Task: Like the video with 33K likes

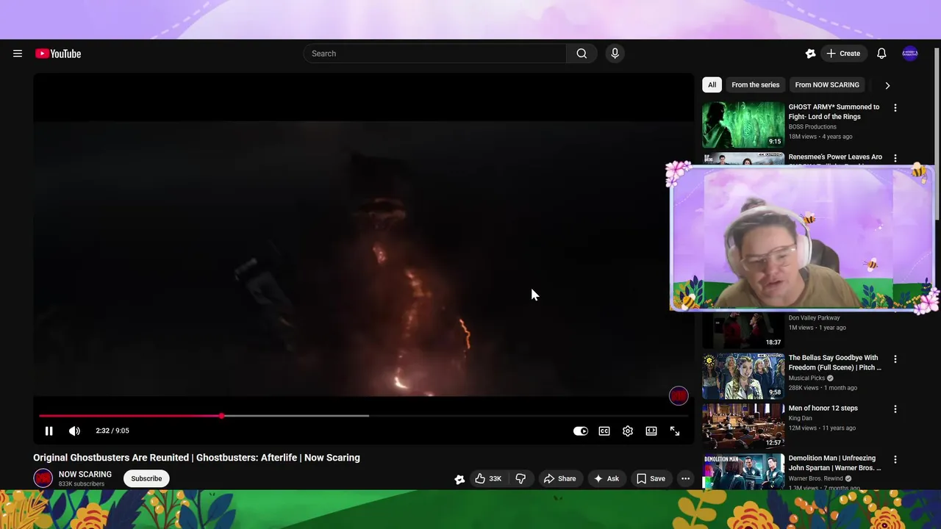Action: (487, 478)
